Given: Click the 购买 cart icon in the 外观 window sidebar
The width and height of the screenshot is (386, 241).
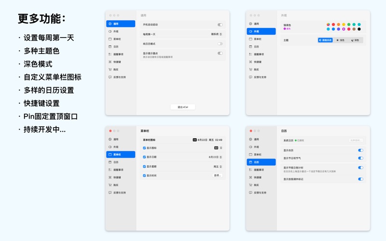Looking at the screenshot, I should click(x=250, y=70).
